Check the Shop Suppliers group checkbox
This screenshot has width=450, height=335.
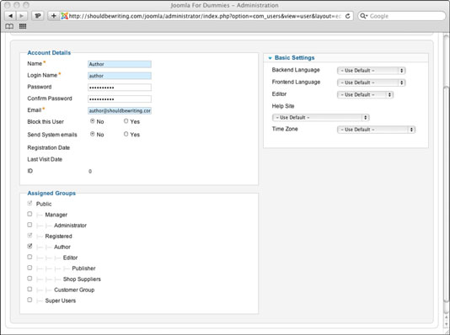[x=29, y=279]
